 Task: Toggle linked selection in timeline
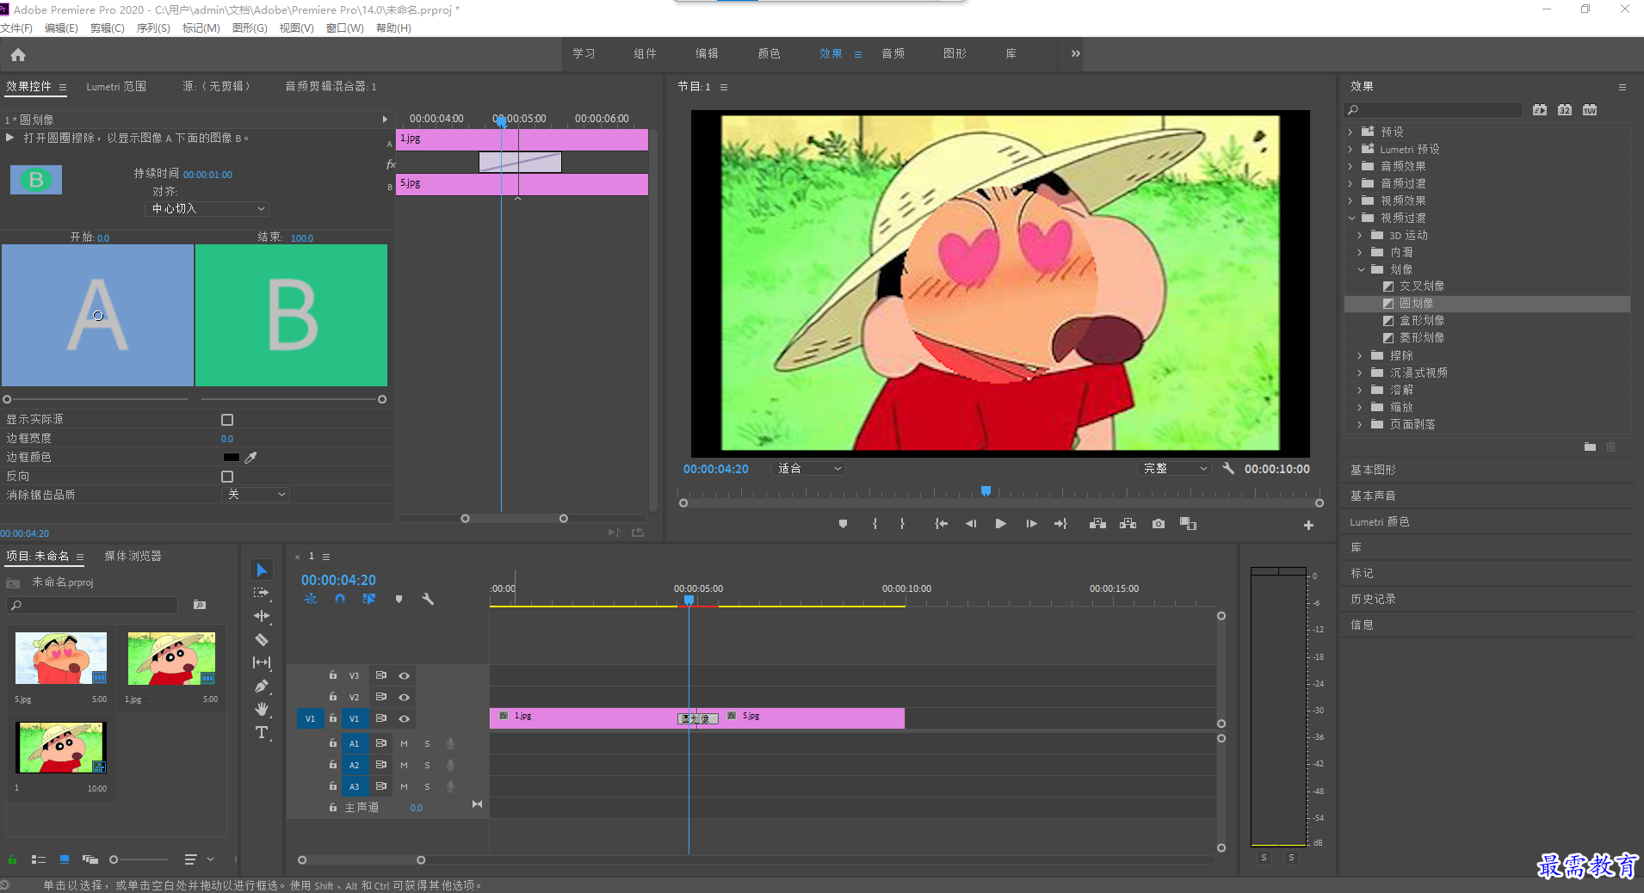pos(369,599)
